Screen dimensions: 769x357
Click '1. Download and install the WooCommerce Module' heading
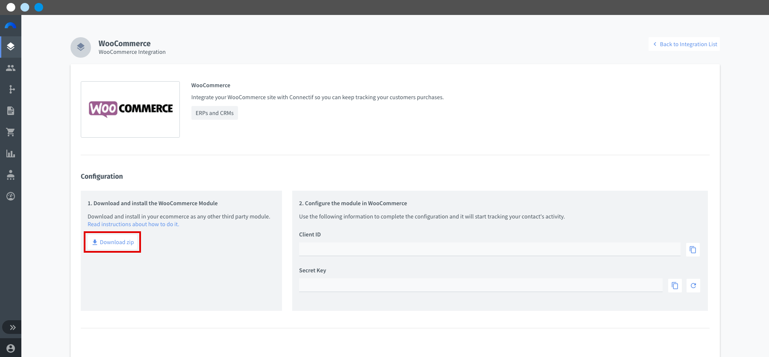[x=153, y=203]
